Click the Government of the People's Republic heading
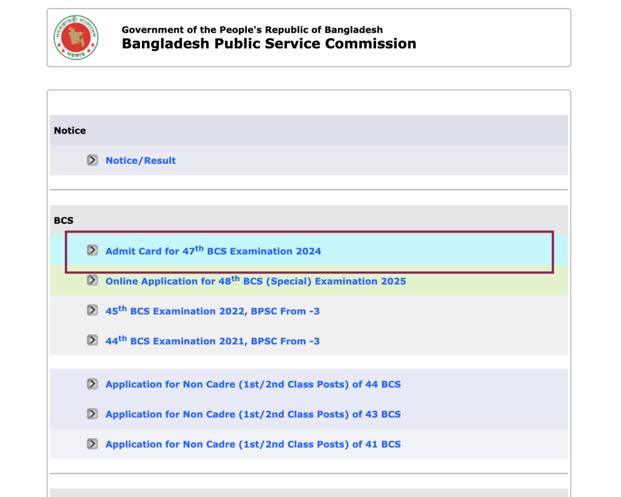 point(252,30)
